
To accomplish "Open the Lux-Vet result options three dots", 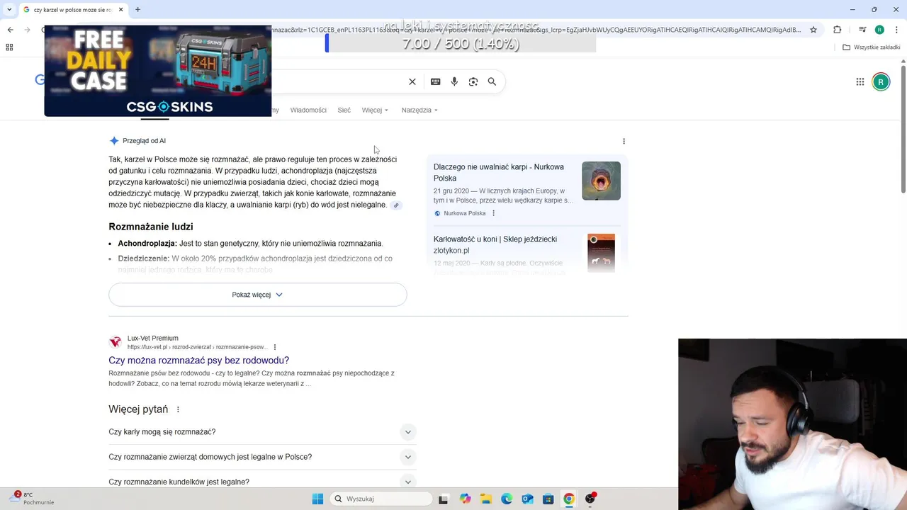I will [275, 347].
